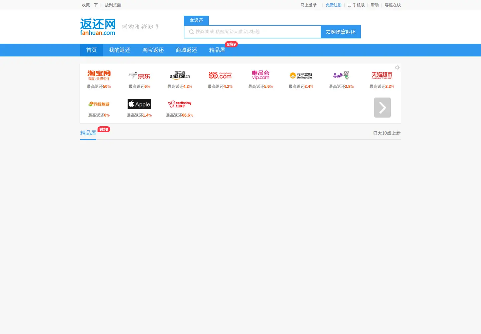Click the 收藏一下 link
The width and height of the screenshot is (481, 334).
[x=90, y=5]
